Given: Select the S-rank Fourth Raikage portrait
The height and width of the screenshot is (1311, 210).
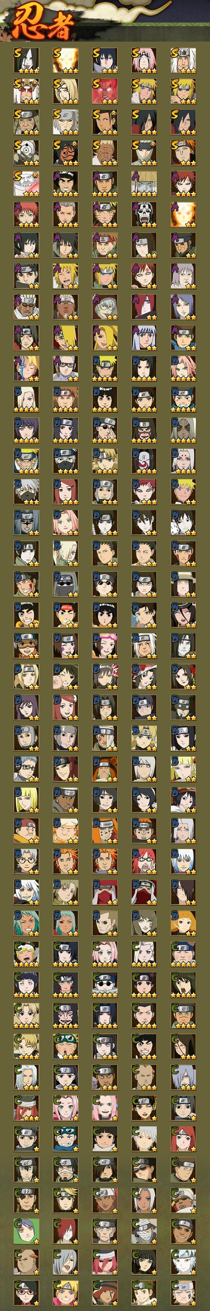Looking at the screenshot, I should 105,153.
